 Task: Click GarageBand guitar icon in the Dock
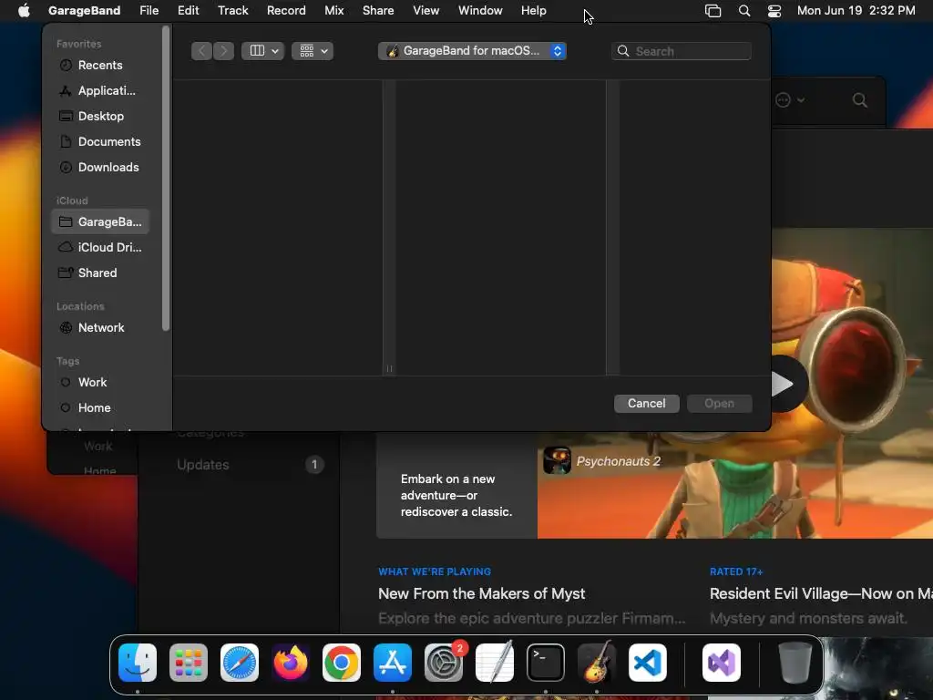[x=597, y=663]
